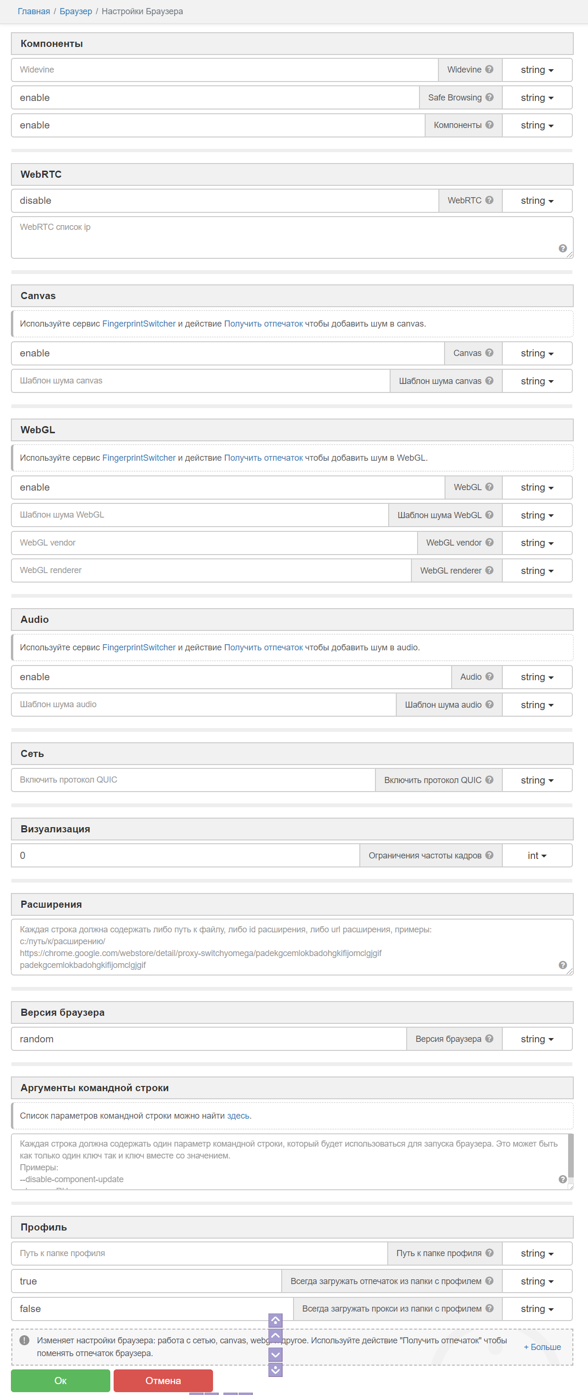588x1395 pixels.
Task: Click help icon beside WebGL vendor label
Action: tap(489, 542)
